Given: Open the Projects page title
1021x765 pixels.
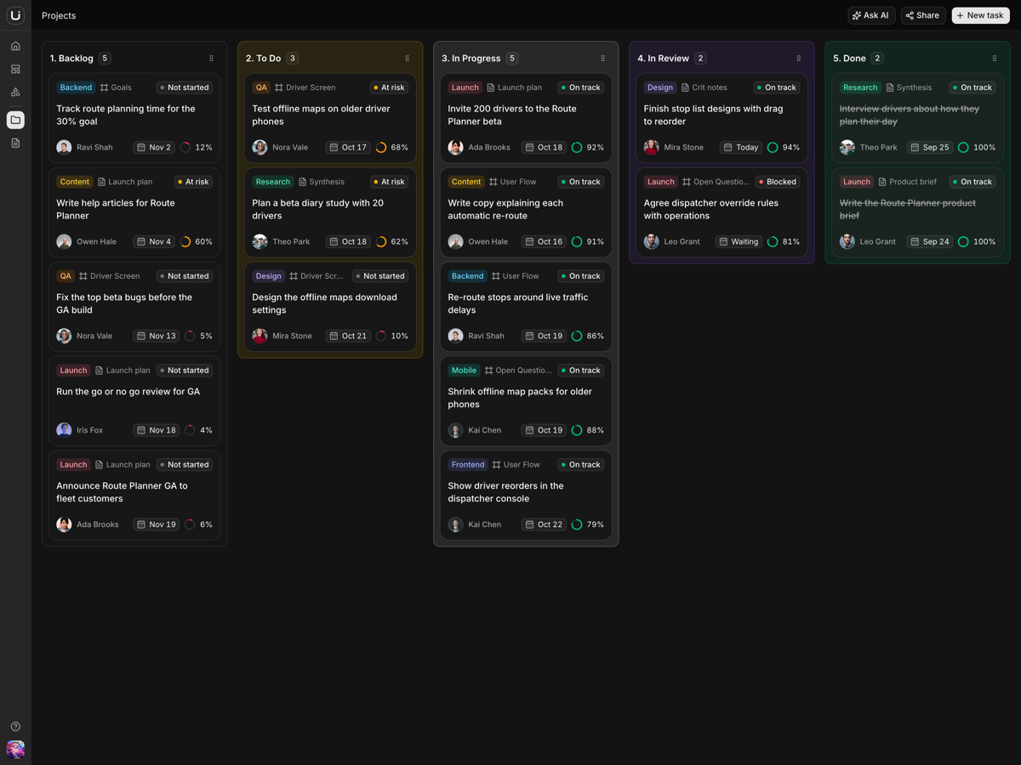Looking at the screenshot, I should click(x=59, y=15).
